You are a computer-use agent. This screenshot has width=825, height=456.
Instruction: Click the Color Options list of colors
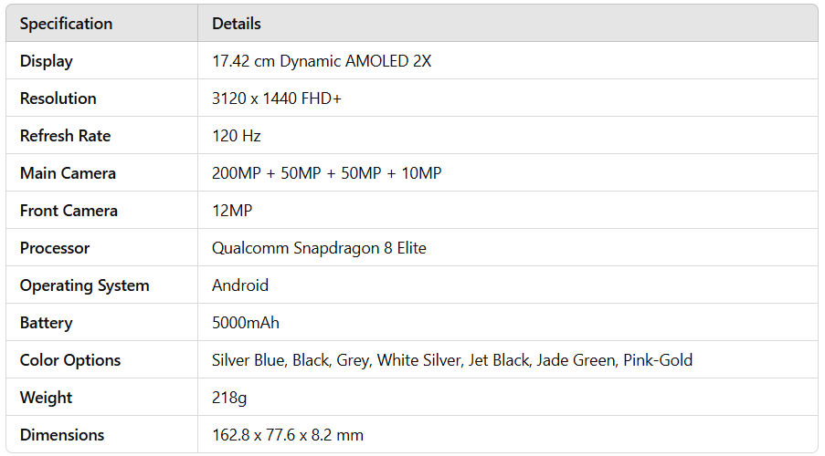pyautogui.click(x=452, y=360)
